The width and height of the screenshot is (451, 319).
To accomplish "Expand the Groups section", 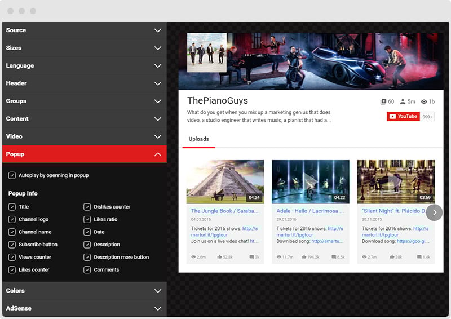I will coord(84,101).
